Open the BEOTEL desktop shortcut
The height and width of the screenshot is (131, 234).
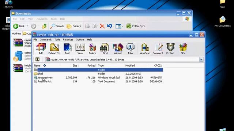[x=9, y=4]
